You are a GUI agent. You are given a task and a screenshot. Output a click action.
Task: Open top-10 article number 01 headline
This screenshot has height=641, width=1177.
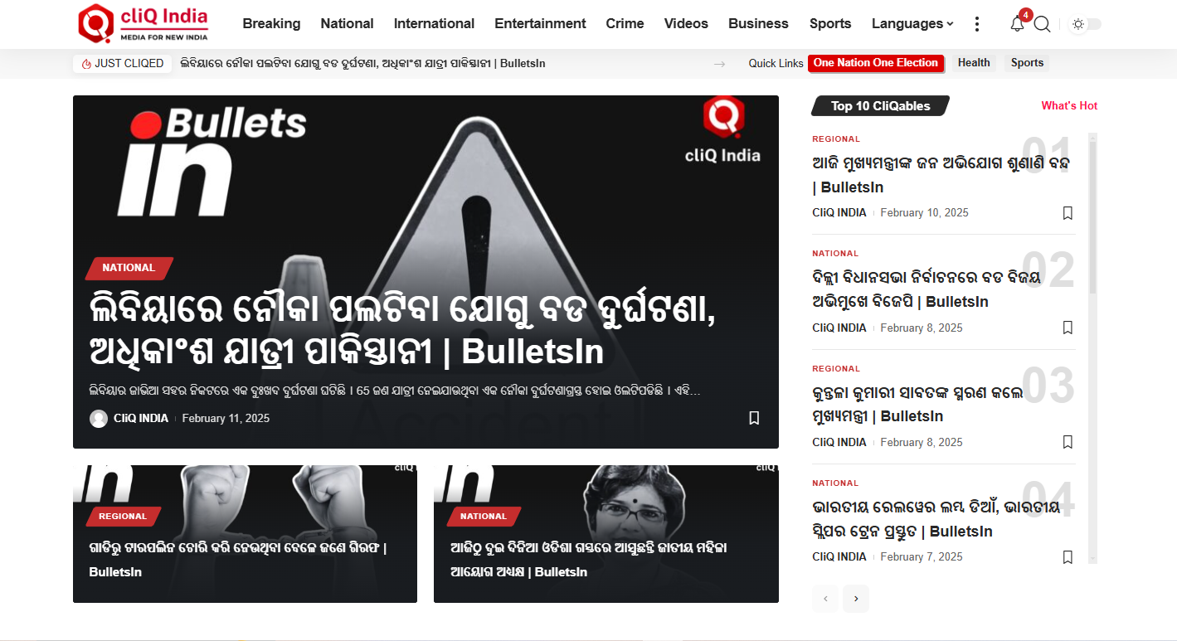941,175
